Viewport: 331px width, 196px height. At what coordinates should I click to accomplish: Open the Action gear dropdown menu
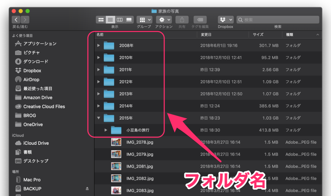click(x=164, y=20)
